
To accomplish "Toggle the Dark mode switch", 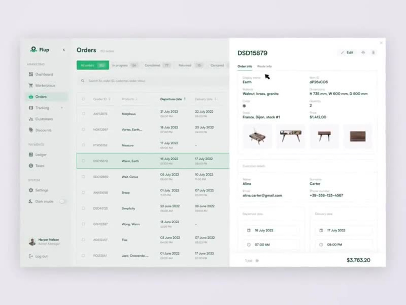I will tap(62, 201).
